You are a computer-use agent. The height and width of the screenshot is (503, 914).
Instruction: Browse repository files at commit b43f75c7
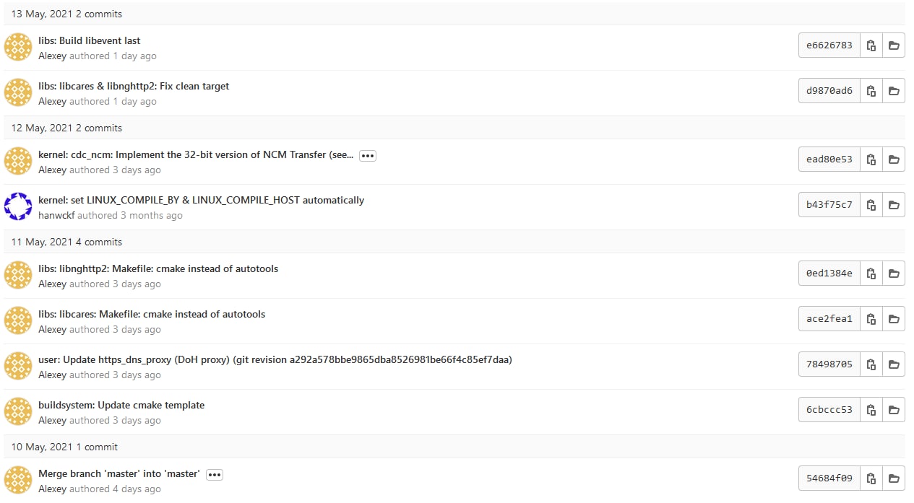coord(894,205)
